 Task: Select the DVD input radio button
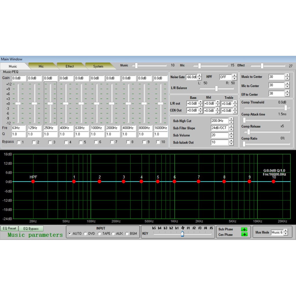click(86, 234)
